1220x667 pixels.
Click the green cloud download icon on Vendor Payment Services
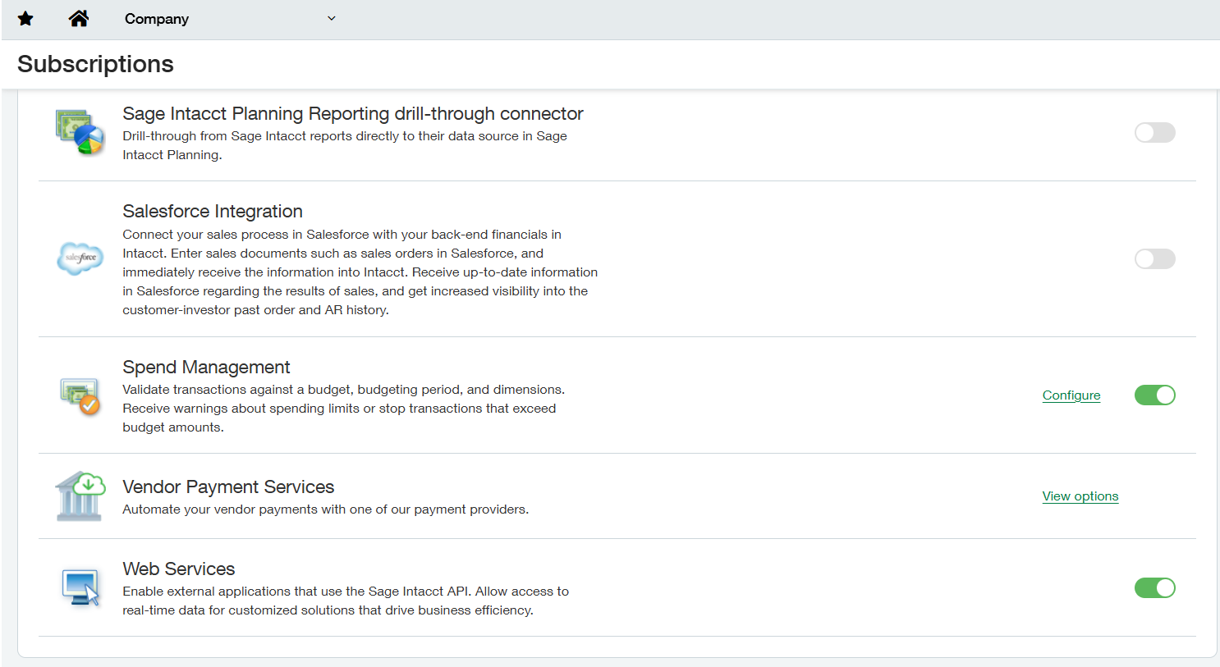(89, 483)
